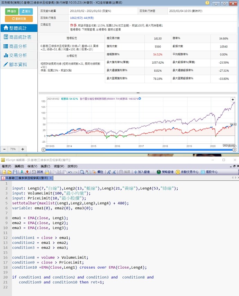Open the 交易分析 chart section
239x296 pixels.
(x=19, y=55)
